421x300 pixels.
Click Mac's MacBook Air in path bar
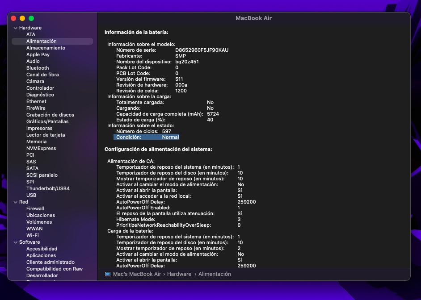pyautogui.click(x=137, y=274)
